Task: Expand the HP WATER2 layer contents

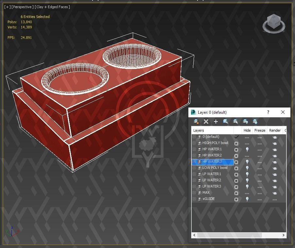Action: click(x=194, y=156)
